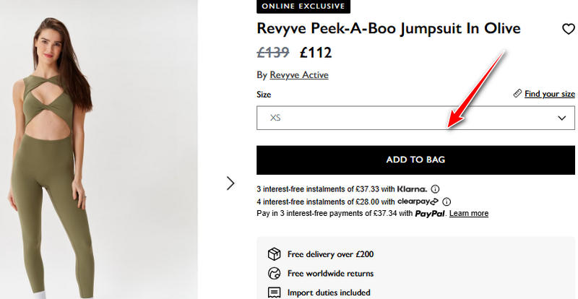Click the PayPal logo
Viewport: 578px width, 299px height.
pos(430,214)
